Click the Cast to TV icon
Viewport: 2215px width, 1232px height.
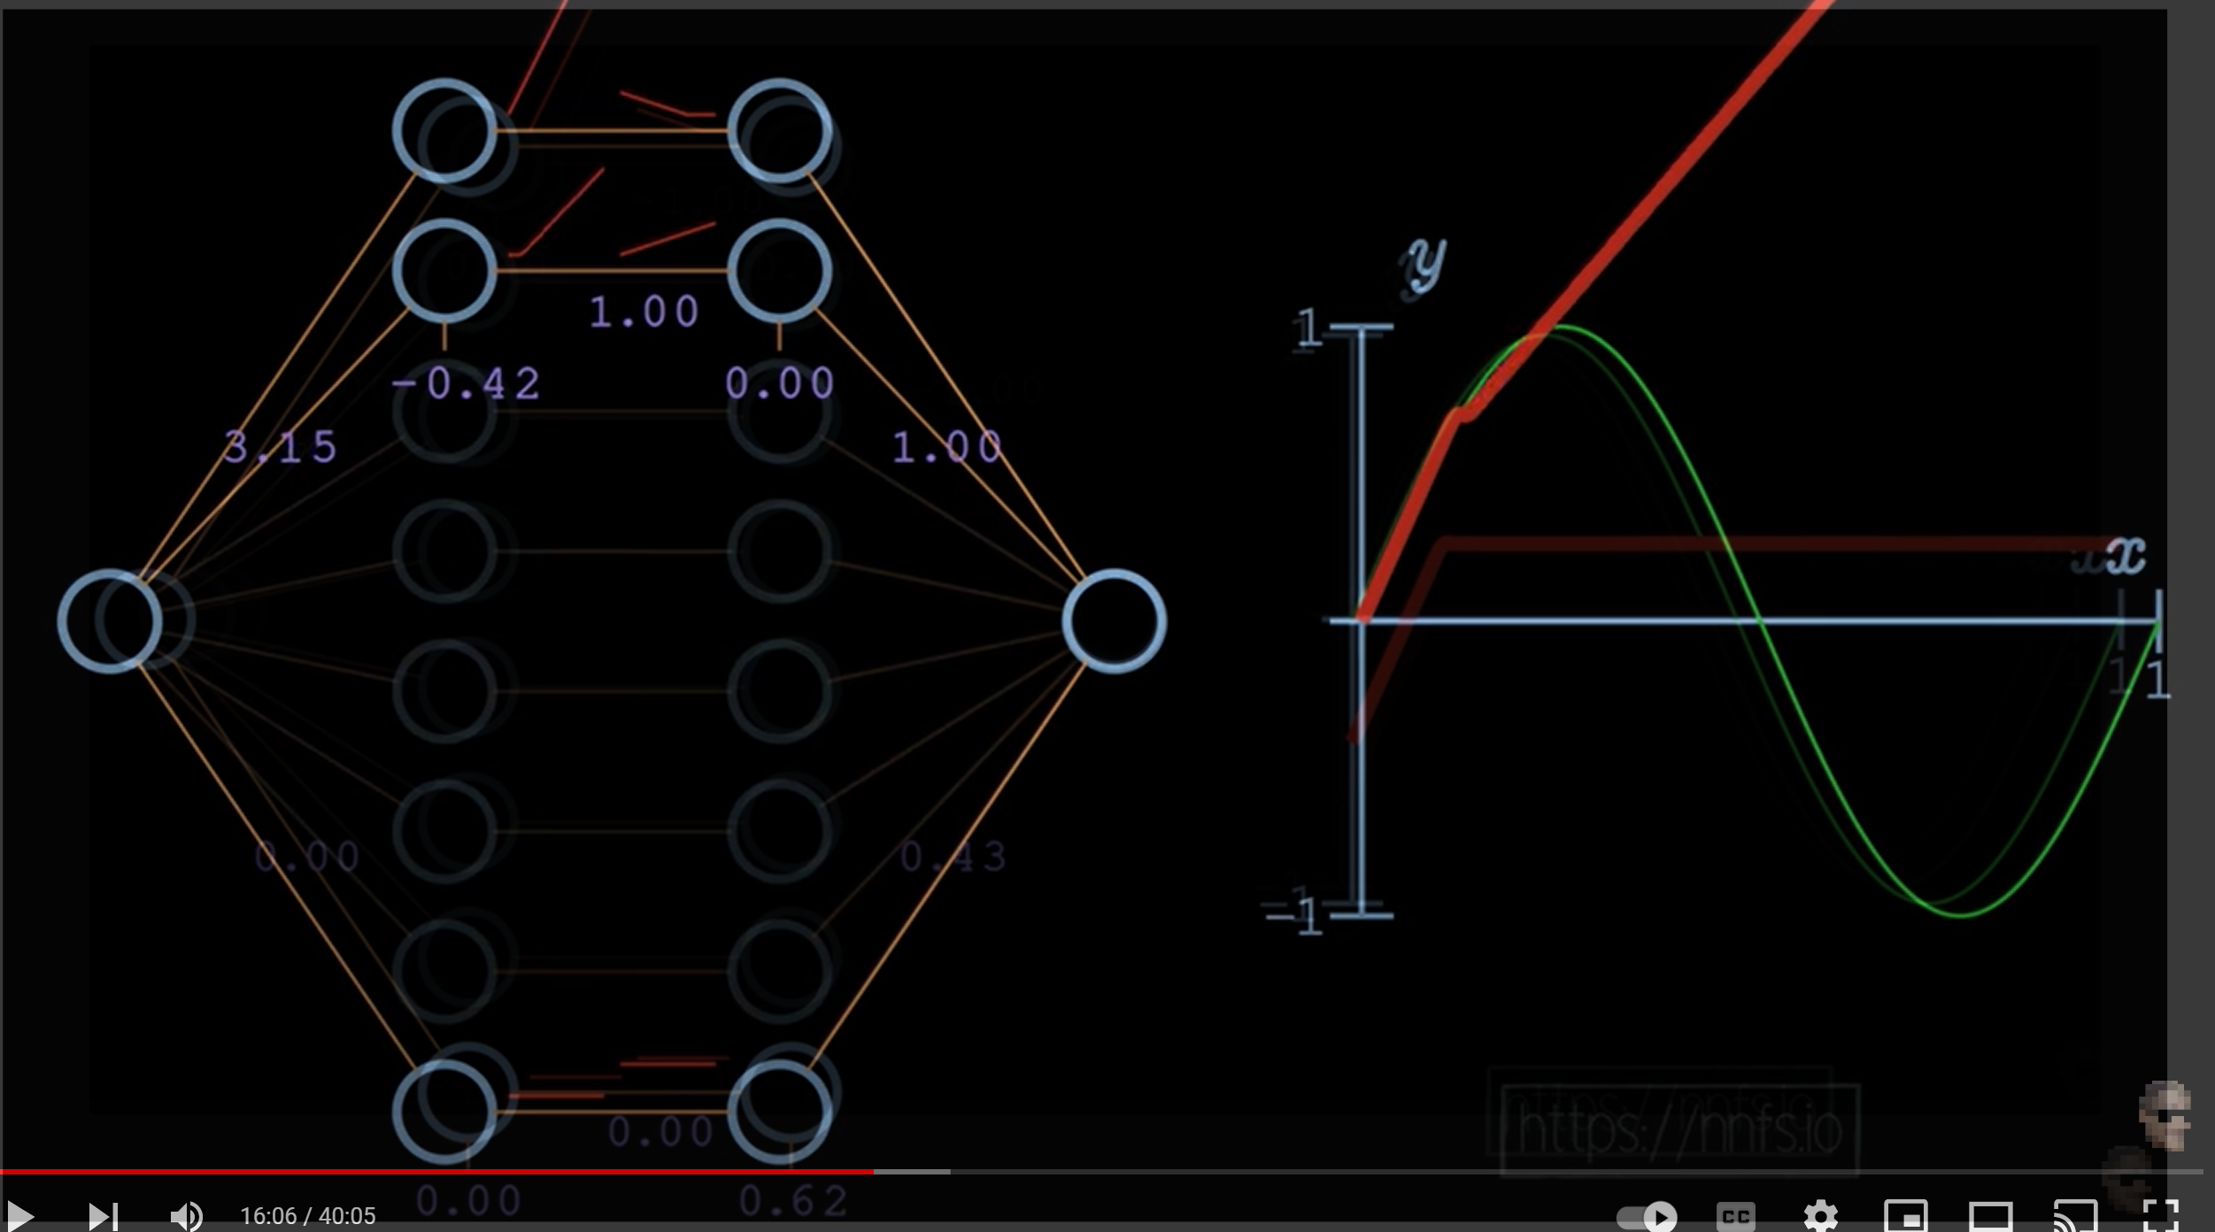point(2075,1217)
